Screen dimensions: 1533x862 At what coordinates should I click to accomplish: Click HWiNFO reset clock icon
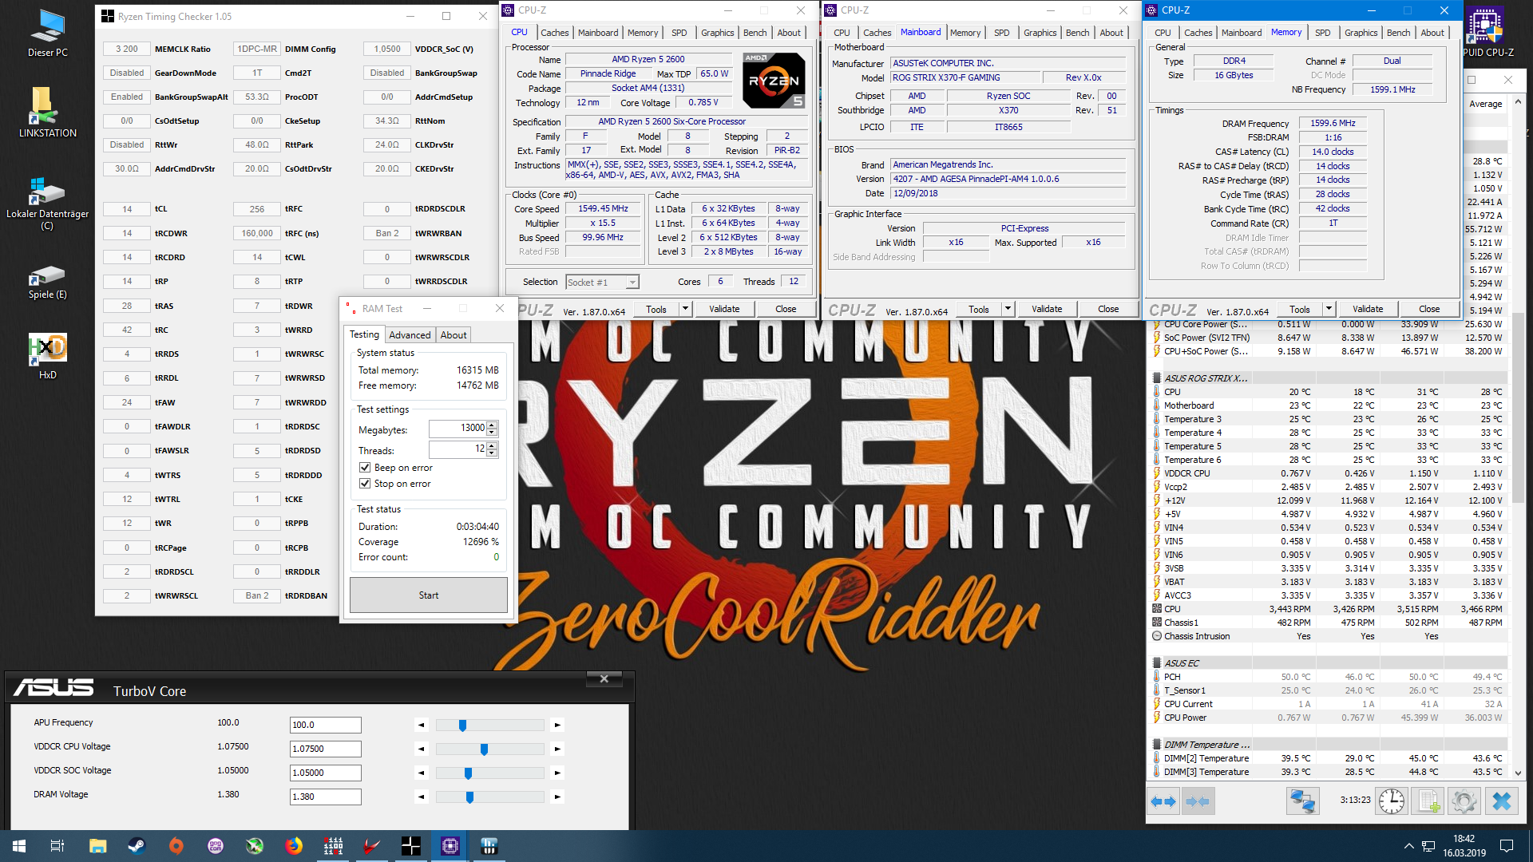point(1391,801)
